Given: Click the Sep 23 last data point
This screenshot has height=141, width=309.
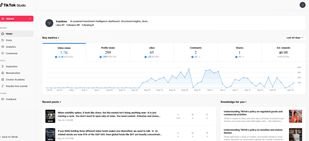Looking at the screenshot, I should click(294, 83).
